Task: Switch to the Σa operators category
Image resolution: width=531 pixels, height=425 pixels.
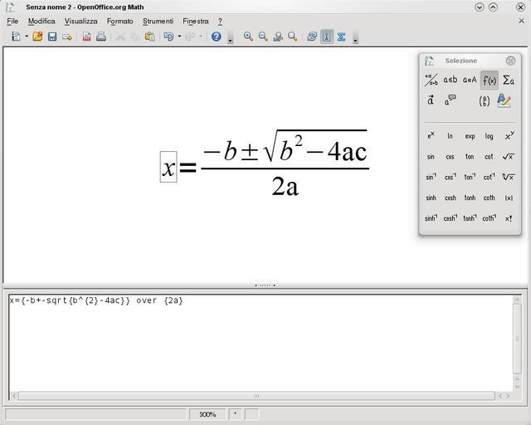Action: (x=509, y=81)
